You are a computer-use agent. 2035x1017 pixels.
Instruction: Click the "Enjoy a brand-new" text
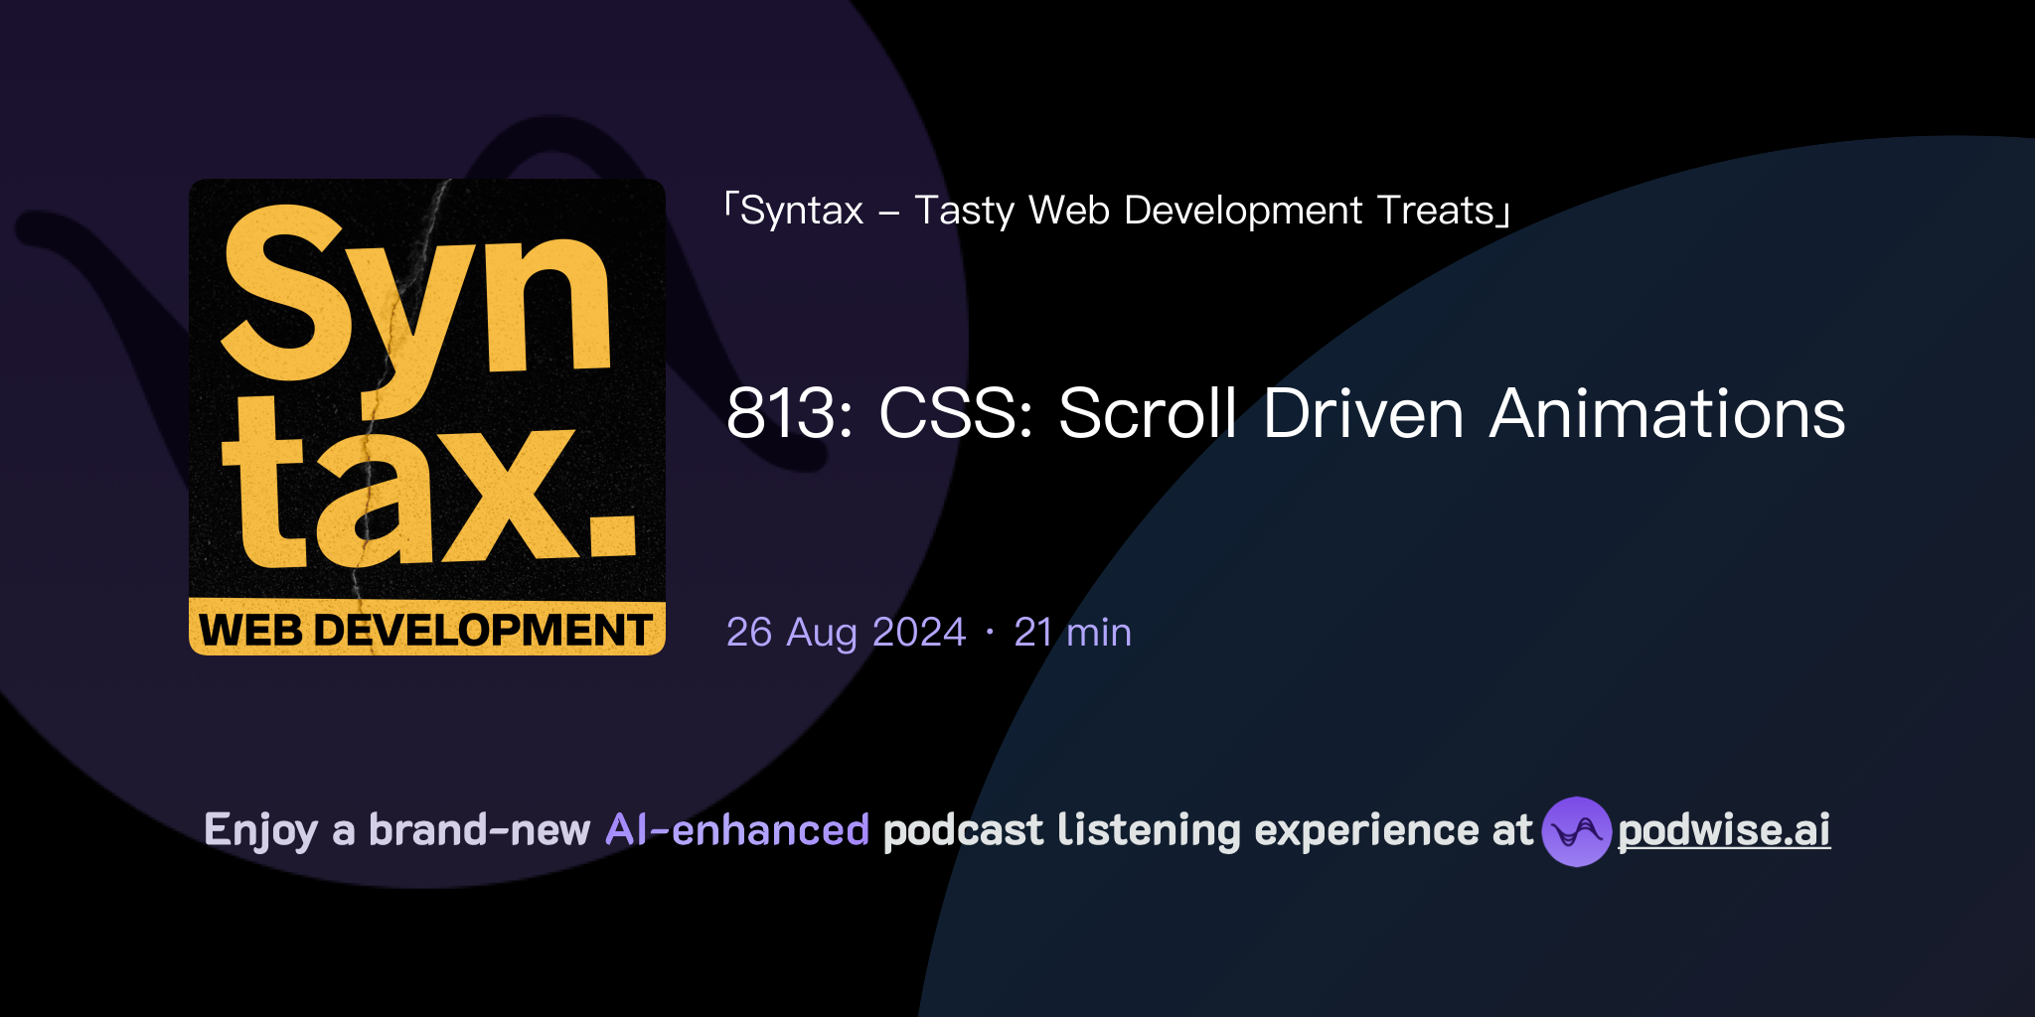[396, 830]
